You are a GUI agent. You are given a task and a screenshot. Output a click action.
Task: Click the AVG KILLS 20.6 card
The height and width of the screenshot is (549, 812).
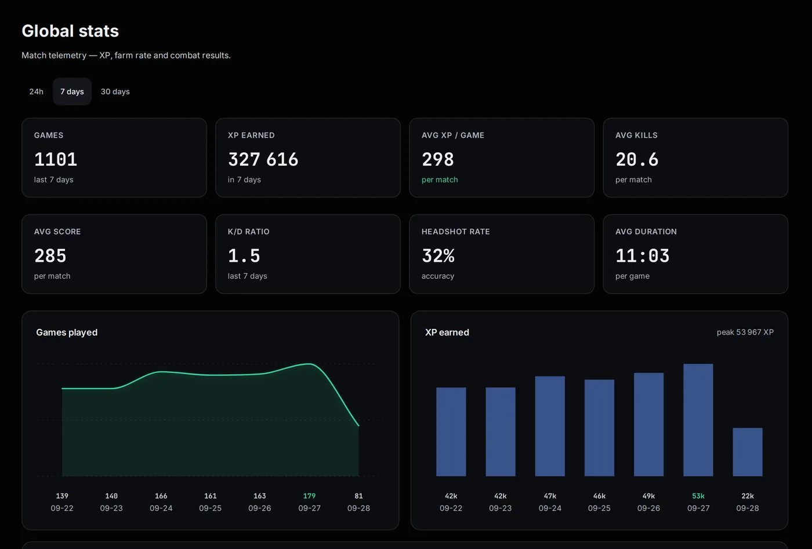pos(695,158)
